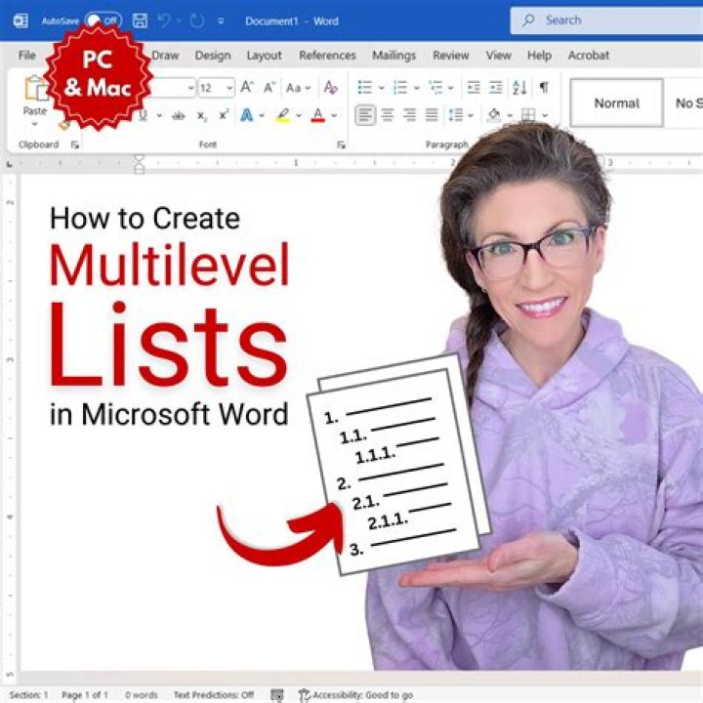Toggle Subscript formatting
Viewport: 703px width, 703px height.
click(202, 115)
